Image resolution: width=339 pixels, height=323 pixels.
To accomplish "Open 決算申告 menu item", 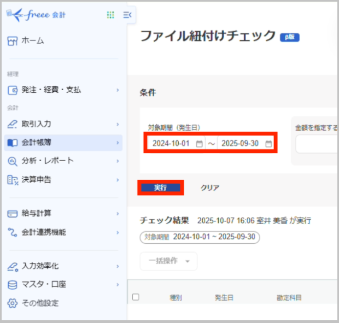I will click(x=63, y=180).
